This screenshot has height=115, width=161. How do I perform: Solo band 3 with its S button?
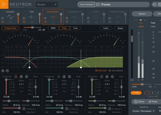click(112, 77)
